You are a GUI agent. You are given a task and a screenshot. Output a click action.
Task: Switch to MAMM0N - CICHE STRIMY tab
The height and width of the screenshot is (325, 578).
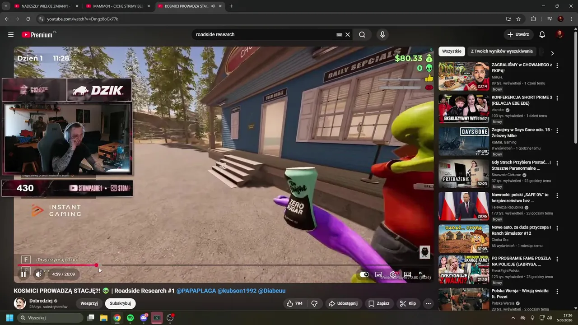point(118,6)
